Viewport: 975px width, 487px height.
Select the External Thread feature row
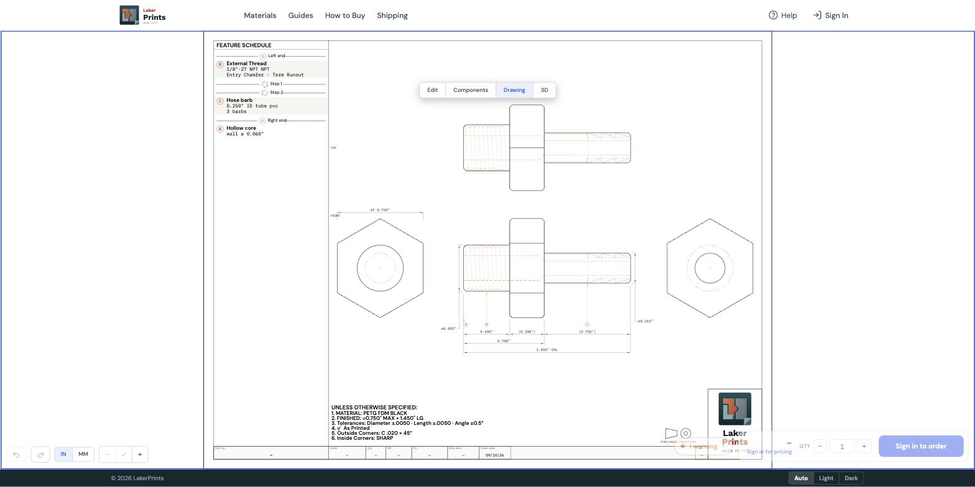pyautogui.click(x=271, y=70)
